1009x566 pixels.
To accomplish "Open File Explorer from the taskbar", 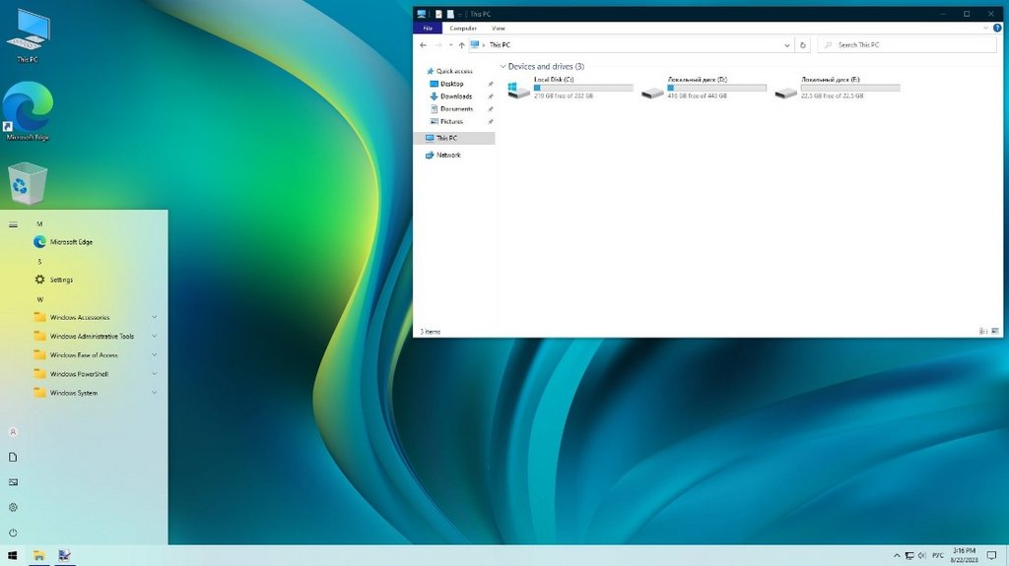I will click(x=38, y=555).
